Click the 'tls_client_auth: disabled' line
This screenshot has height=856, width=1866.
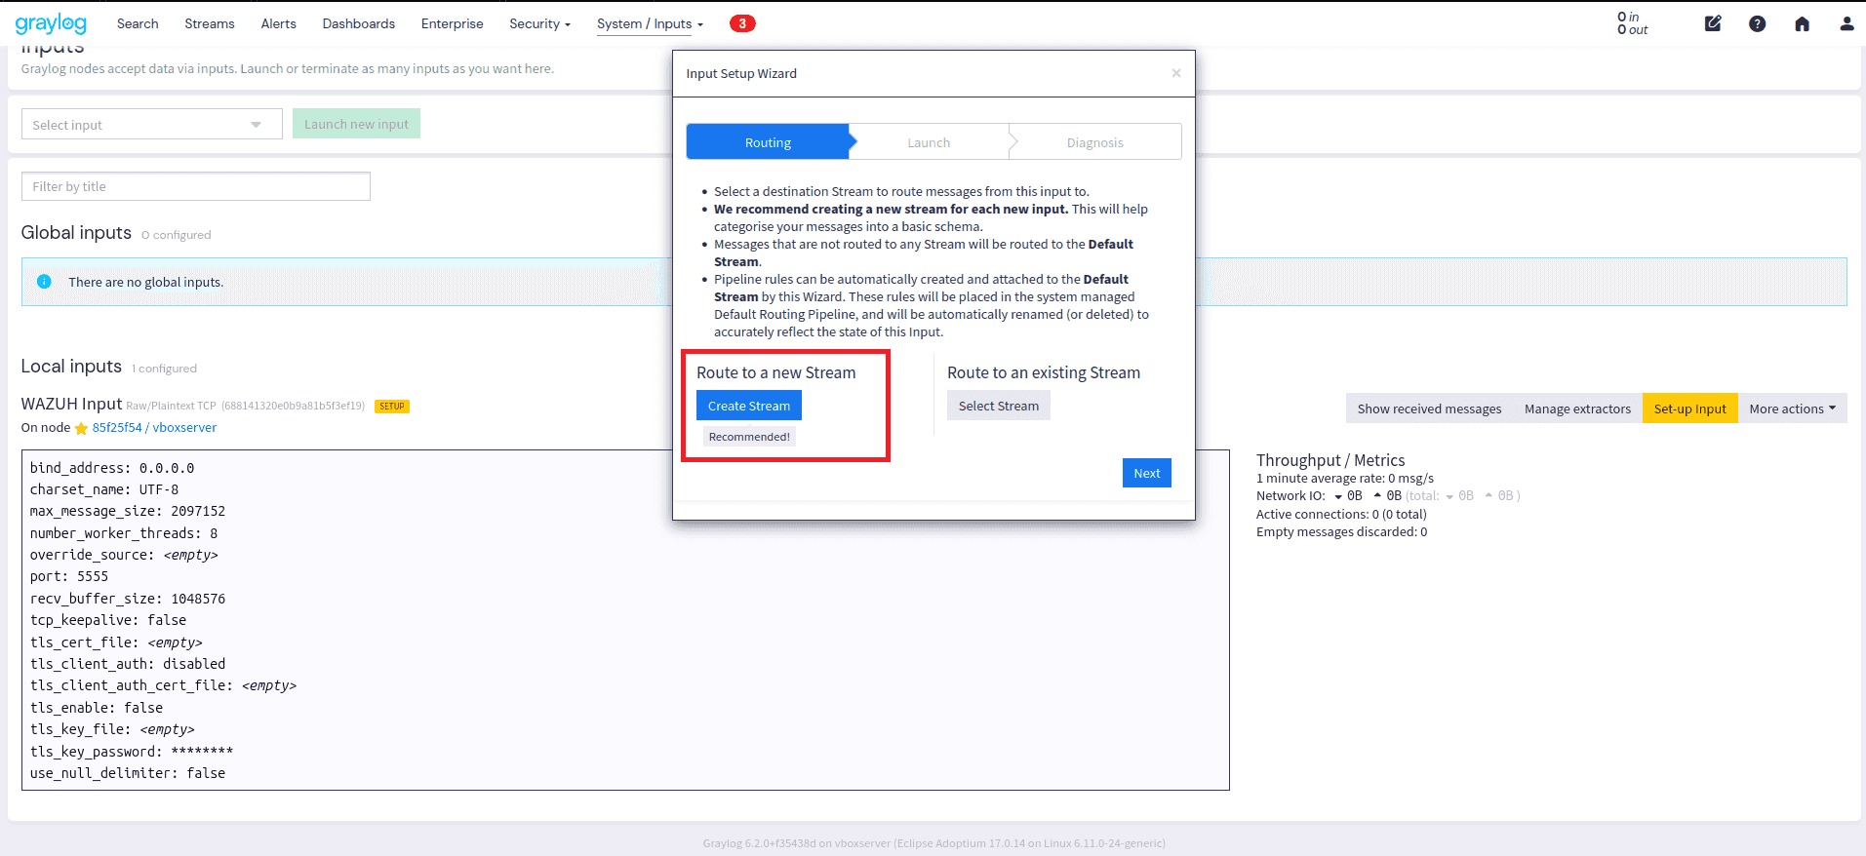point(128,664)
